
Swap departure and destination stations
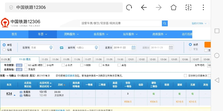pyautogui.click(x=62, y=48)
